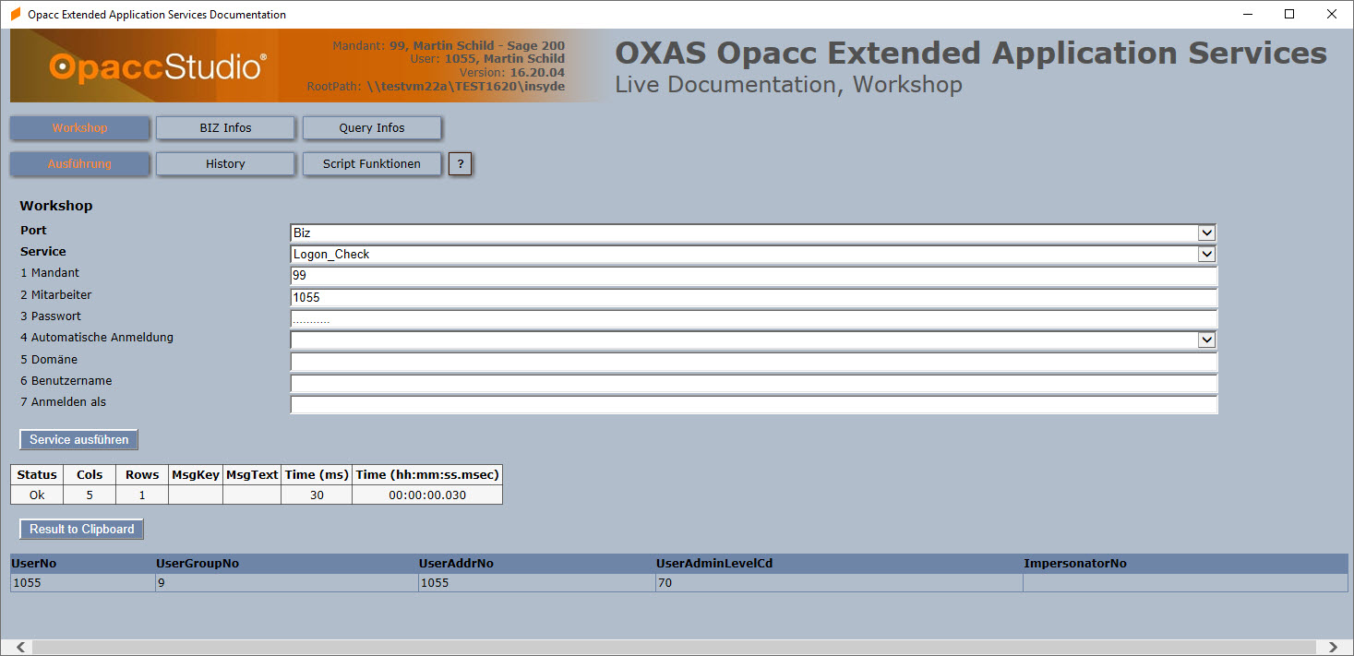Open the History tab
This screenshot has width=1354, height=656.
click(x=225, y=163)
